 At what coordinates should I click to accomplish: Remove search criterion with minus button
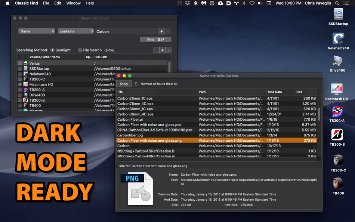coord(168,31)
